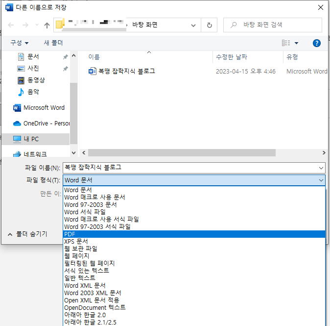Screen dimensions: 330x326
Task: Open the 구성 menu
Action: point(20,43)
